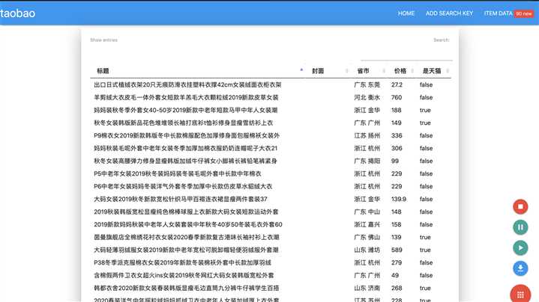Select row starting with P38冬季派克服
This screenshot has height=302, width=539.
click(271, 262)
